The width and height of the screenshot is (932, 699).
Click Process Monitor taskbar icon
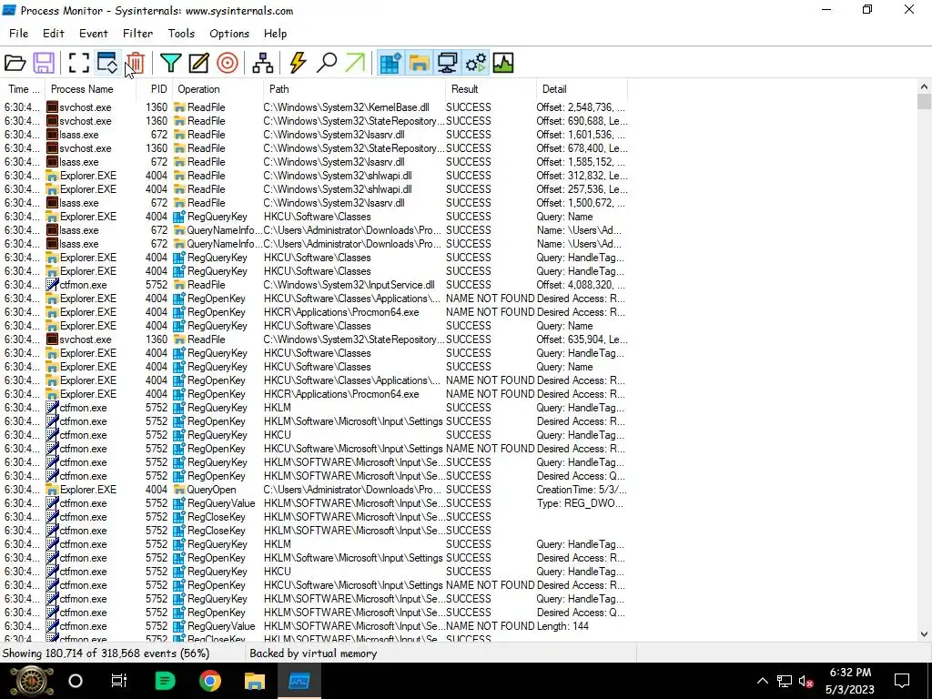pos(299,681)
